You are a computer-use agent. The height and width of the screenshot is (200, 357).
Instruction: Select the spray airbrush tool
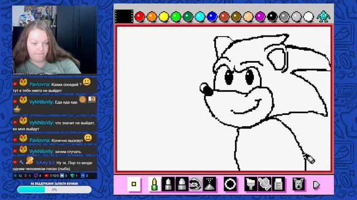click(x=210, y=184)
